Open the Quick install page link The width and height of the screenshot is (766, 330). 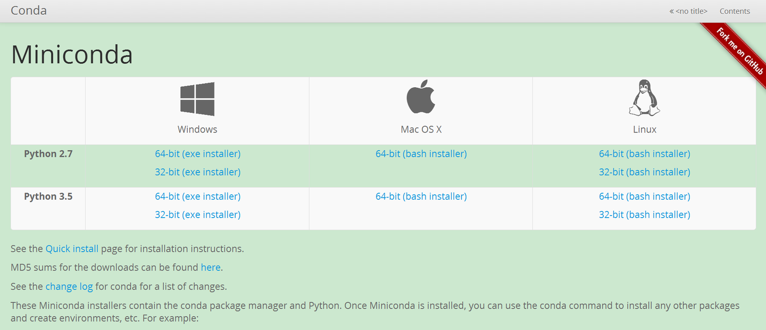(x=72, y=249)
